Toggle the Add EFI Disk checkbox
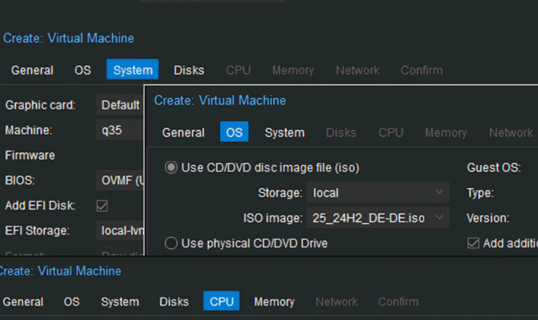 [x=103, y=206]
